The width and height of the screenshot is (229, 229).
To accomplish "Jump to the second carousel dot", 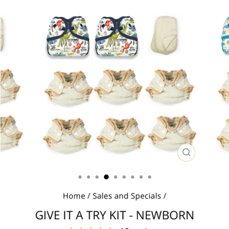I will click(x=88, y=177).
